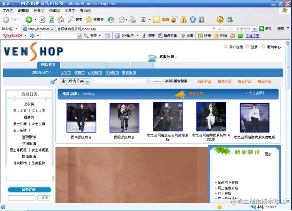The image size is (292, 211).
Task: Open 男士上衣 in sidebar categories
Action: click(x=20, y=111)
